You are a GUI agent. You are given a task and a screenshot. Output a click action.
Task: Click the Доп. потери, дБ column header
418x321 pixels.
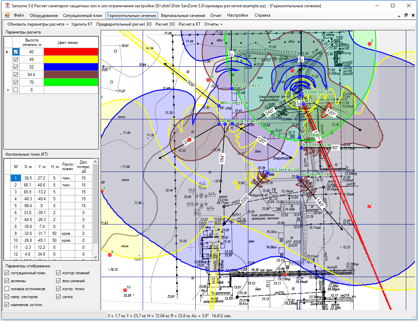coord(83,166)
